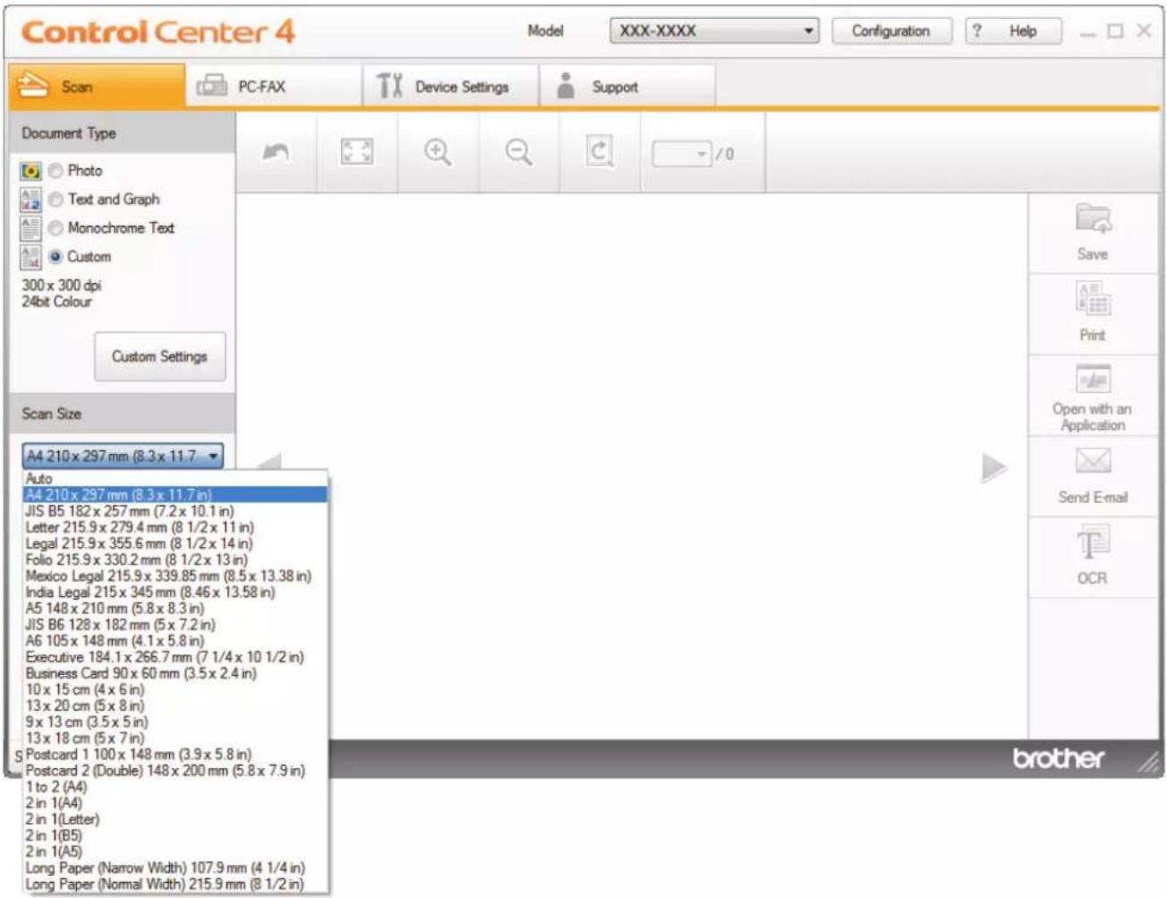Click the fit-to-window icon
This screenshot has width=1167, height=898.
click(357, 152)
